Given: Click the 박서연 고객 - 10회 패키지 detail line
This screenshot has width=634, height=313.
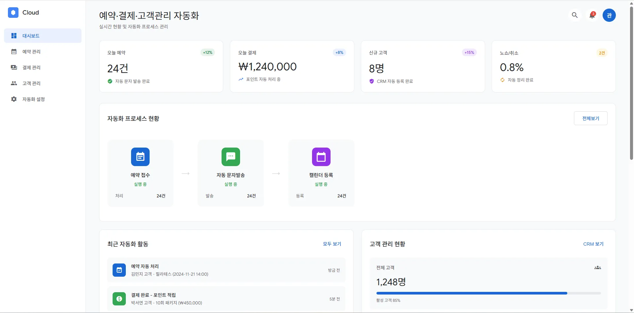Looking at the screenshot, I should 166,303.
